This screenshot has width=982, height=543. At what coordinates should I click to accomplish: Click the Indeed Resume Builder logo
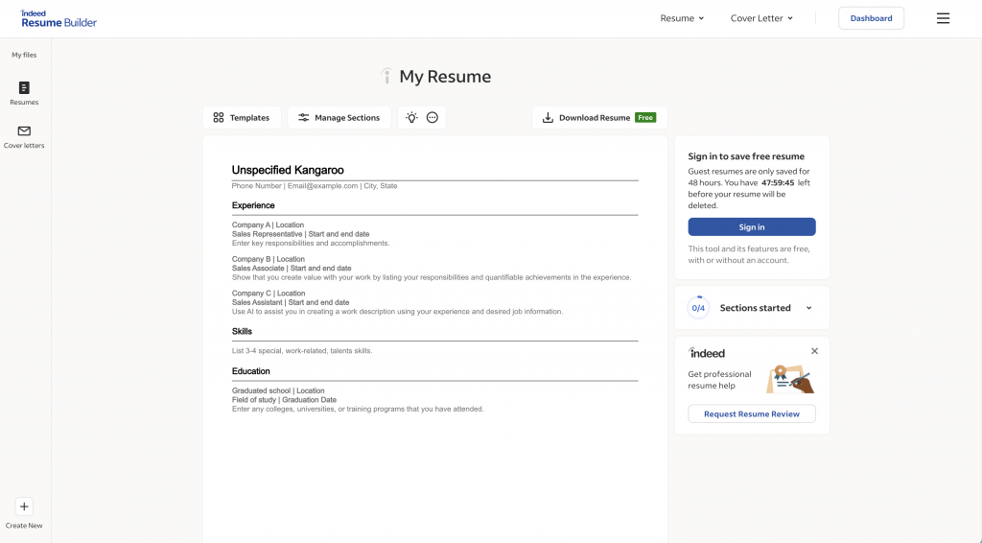pos(58,18)
